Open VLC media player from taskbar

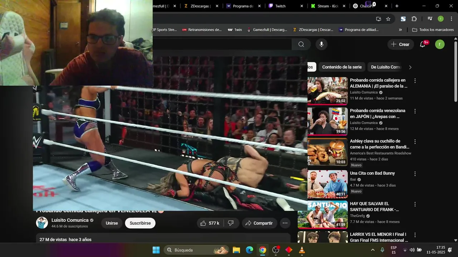[x=302, y=250]
